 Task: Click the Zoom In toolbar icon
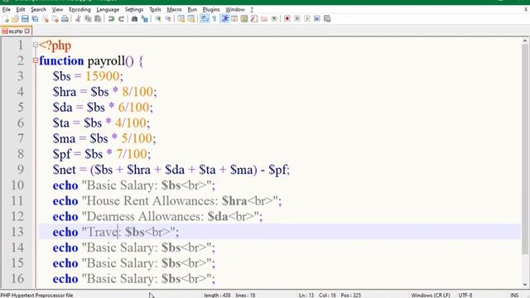pos(158,19)
